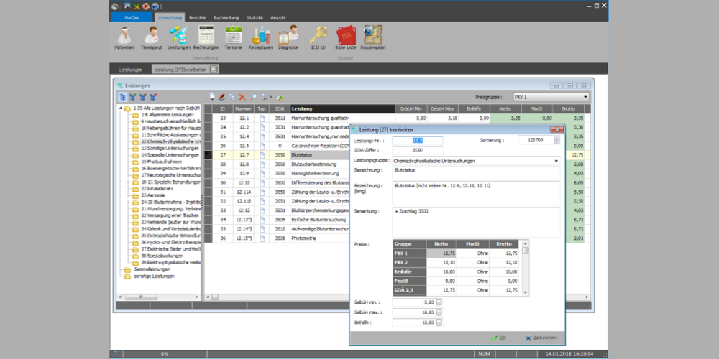Click the new document toolbar icon
This screenshot has width=719, height=359.
[212, 97]
